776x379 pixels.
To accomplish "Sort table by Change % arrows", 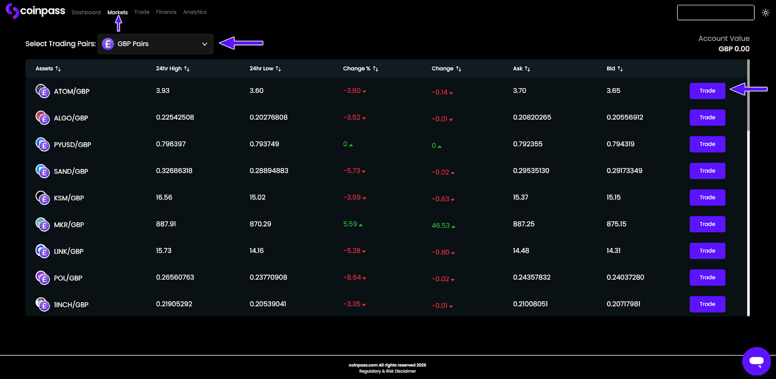I will (x=375, y=69).
